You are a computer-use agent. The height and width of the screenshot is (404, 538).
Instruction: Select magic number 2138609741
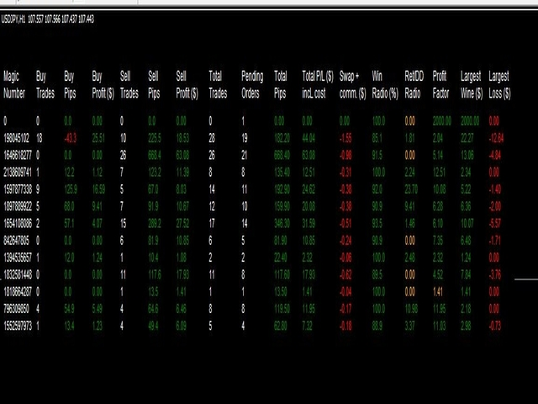[18, 172]
